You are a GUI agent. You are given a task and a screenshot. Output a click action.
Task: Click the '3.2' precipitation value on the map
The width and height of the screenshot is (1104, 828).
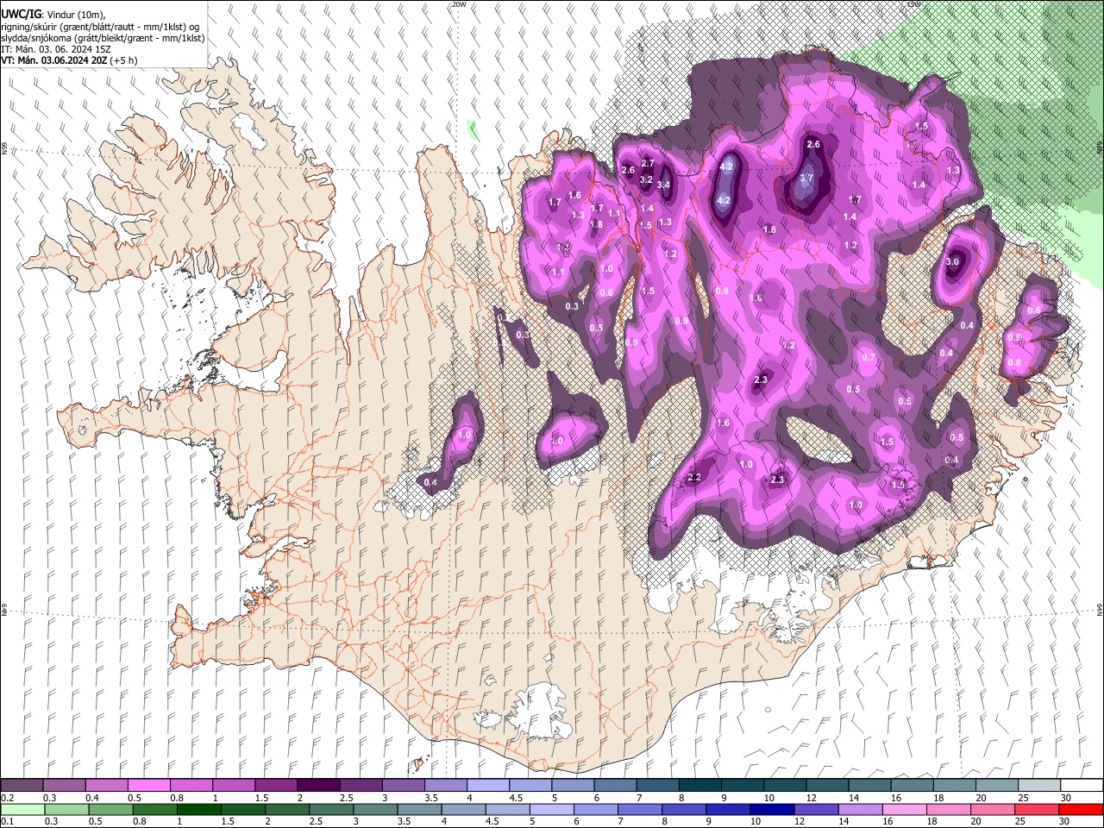click(x=646, y=179)
